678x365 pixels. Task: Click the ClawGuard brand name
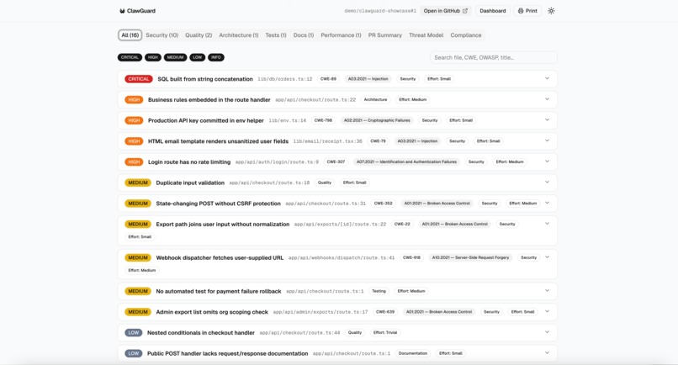click(x=141, y=11)
